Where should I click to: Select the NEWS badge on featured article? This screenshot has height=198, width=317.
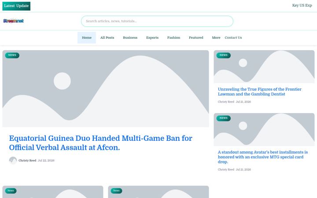pyautogui.click(x=12, y=55)
